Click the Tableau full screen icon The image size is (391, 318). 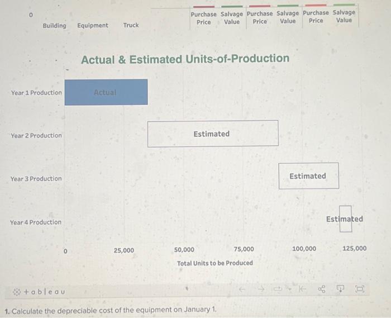coord(360,289)
